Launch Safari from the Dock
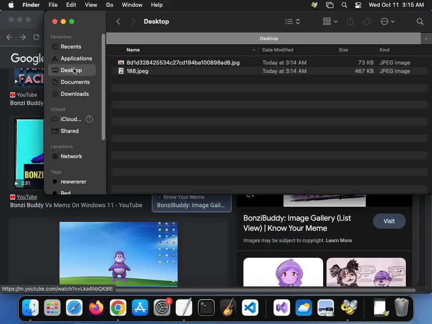Viewport: 432px width, 324px height. pyautogui.click(x=74, y=308)
